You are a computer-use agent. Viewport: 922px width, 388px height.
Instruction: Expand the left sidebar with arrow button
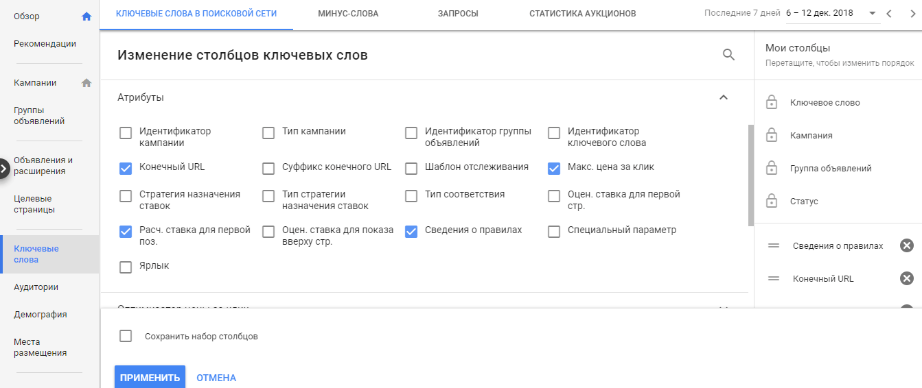3,169
